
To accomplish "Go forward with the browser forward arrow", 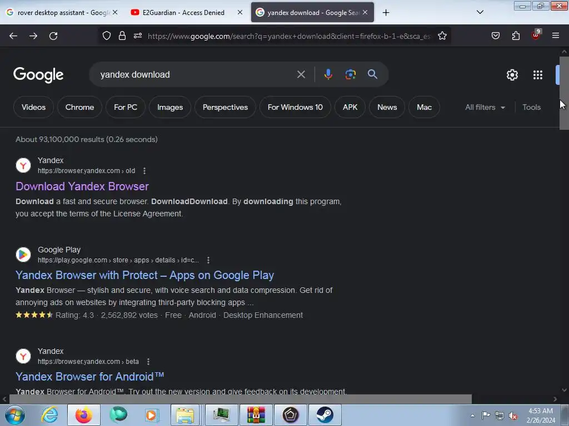I will tap(33, 36).
